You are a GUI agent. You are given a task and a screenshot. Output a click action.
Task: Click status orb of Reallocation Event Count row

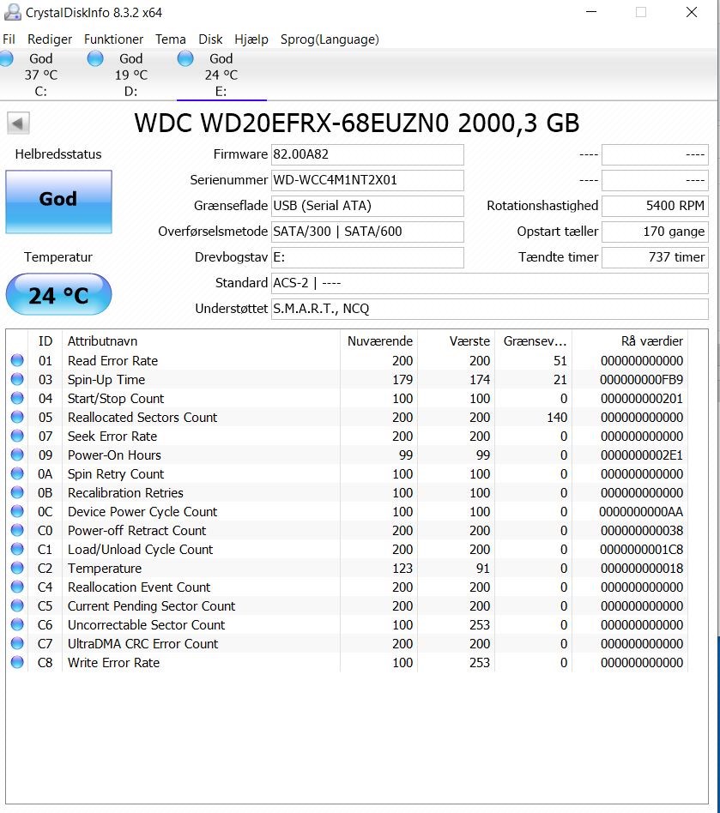pyautogui.click(x=17, y=587)
